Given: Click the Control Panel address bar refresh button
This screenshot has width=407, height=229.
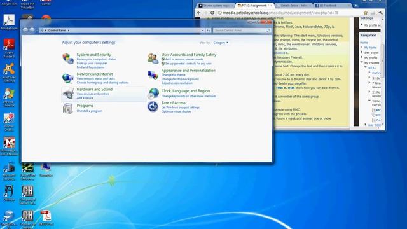Looking at the screenshot, I should click(x=209, y=31).
